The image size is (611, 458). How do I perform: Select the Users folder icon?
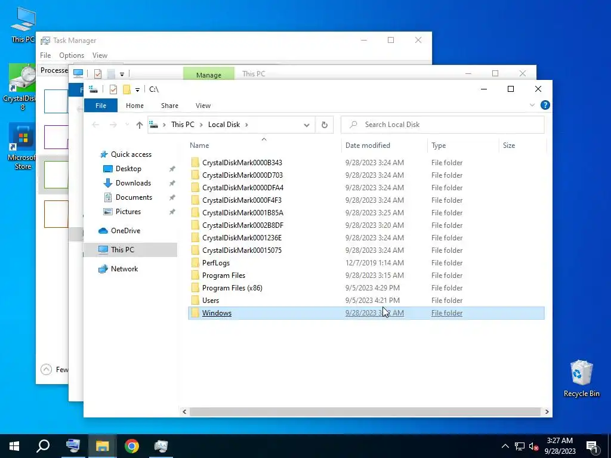[x=195, y=301]
